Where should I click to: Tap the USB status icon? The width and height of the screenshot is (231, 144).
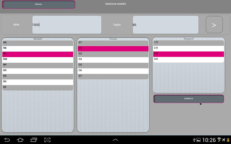(x=194, y=140)
